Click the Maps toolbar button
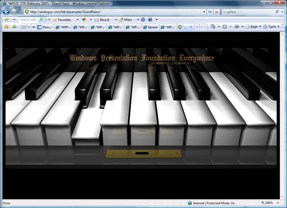This screenshot has height=208, width=287. [x=126, y=20]
